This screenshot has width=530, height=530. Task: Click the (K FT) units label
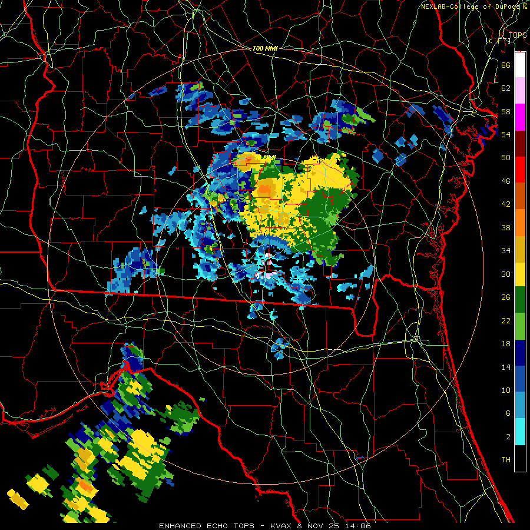click(498, 41)
